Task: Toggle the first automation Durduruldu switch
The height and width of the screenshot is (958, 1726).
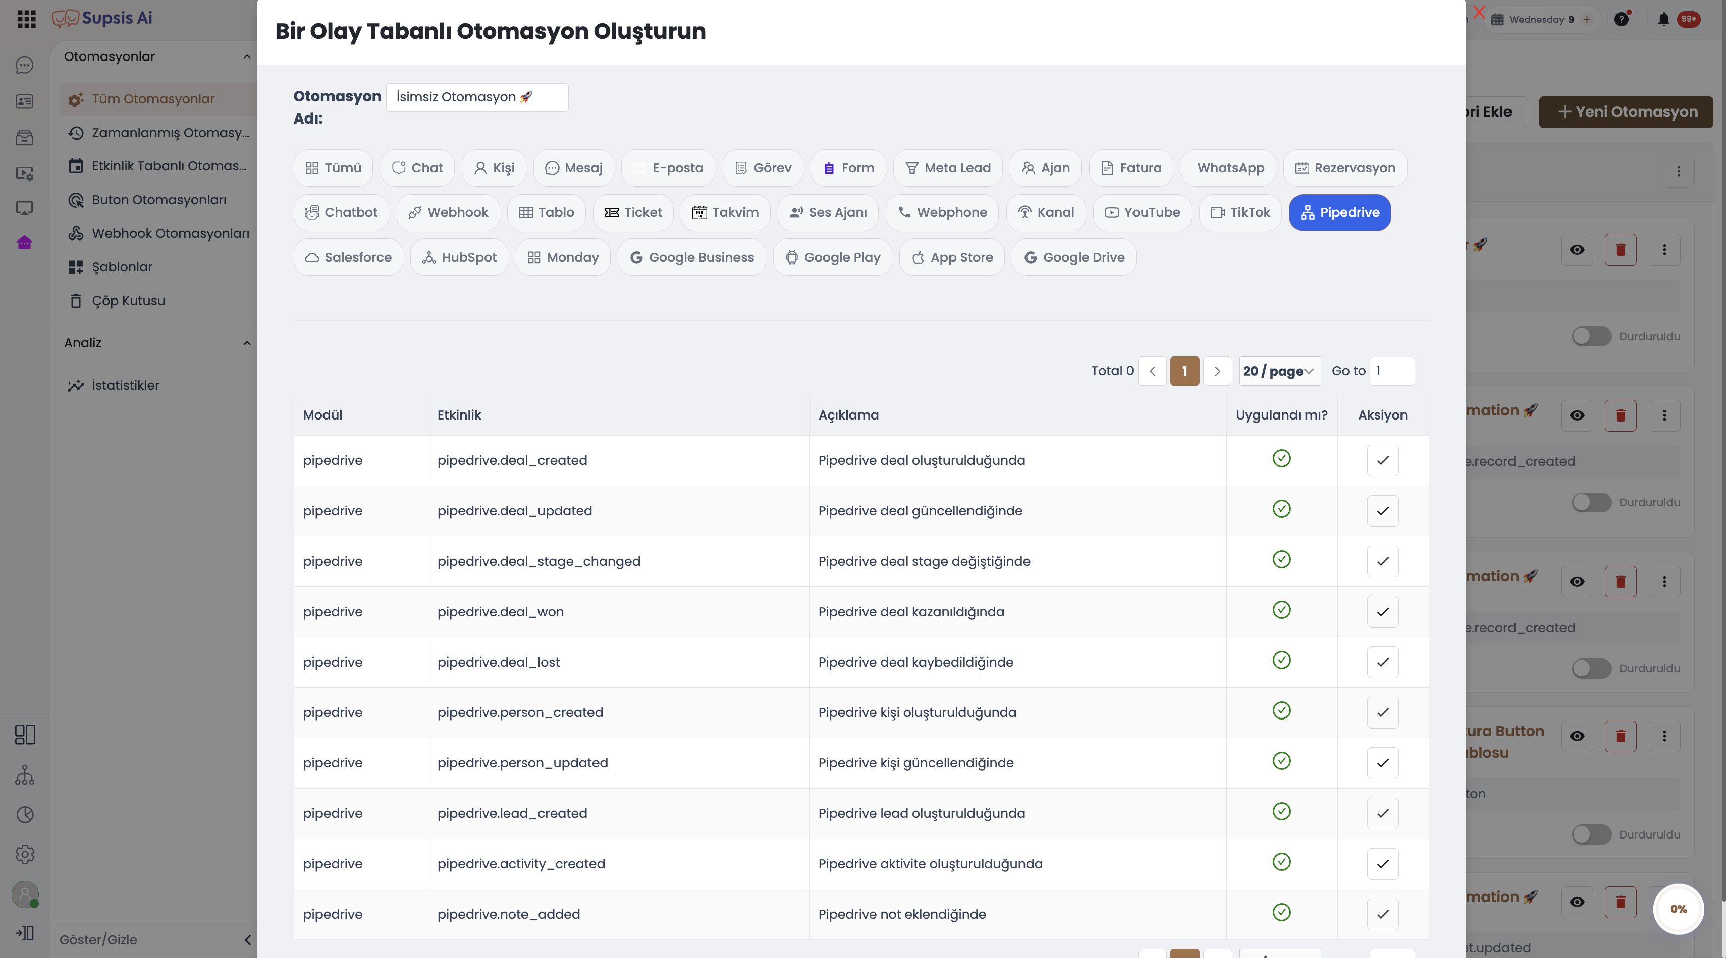Action: pos(1592,336)
